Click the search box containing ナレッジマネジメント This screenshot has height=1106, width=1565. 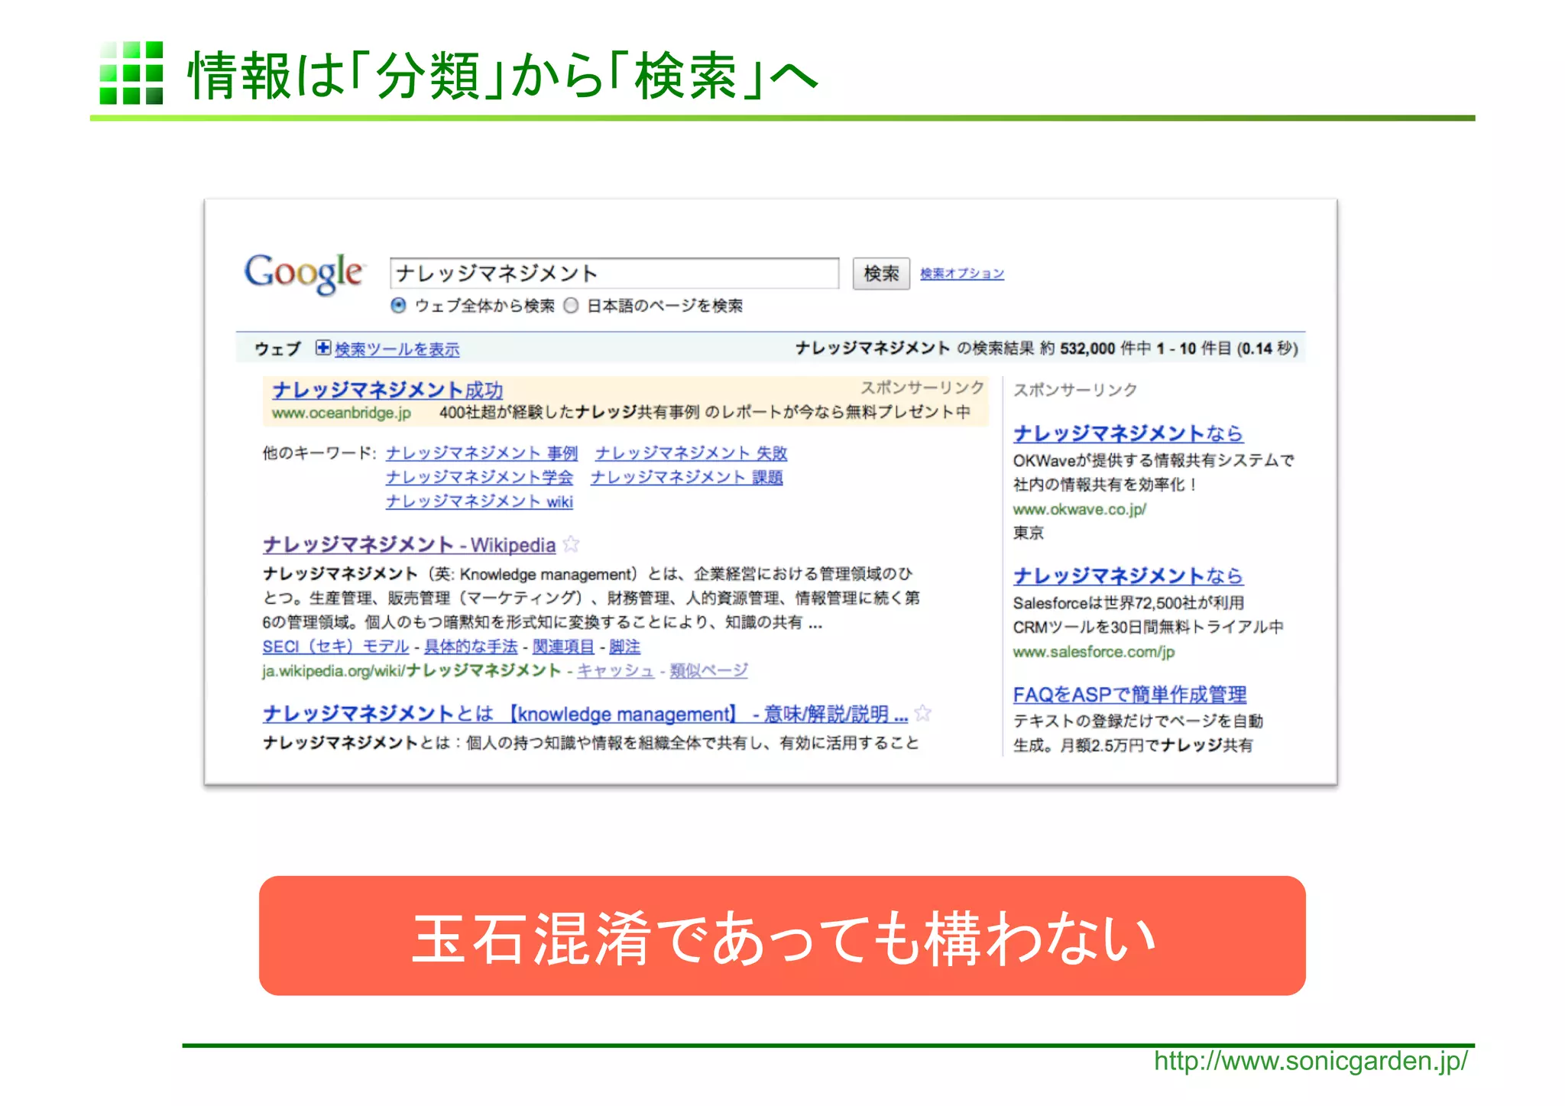click(x=614, y=273)
